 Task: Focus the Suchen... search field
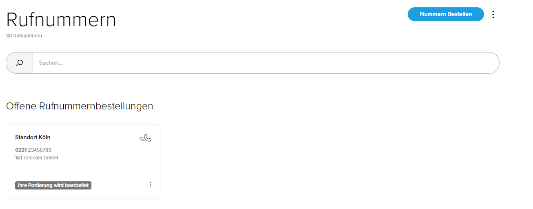click(266, 63)
